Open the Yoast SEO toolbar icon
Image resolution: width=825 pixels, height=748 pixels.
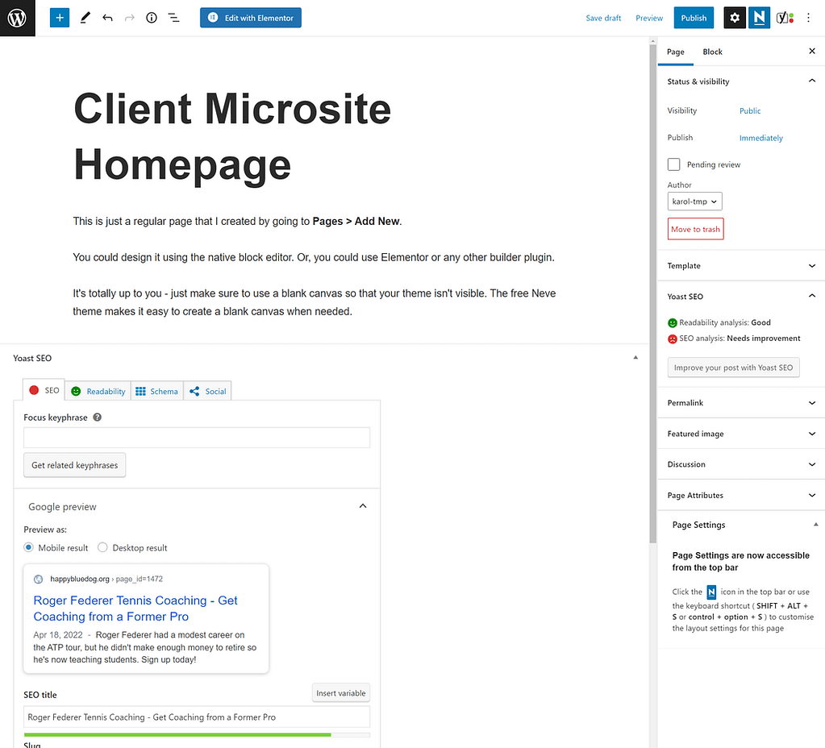(x=783, y=17)
